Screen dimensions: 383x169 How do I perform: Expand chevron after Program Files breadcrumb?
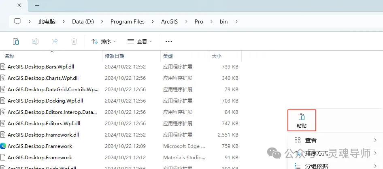(x=153, y=21)
